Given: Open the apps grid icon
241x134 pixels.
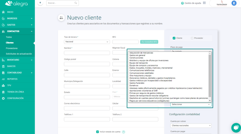Looking at the screenshot, I should point(204,3).
